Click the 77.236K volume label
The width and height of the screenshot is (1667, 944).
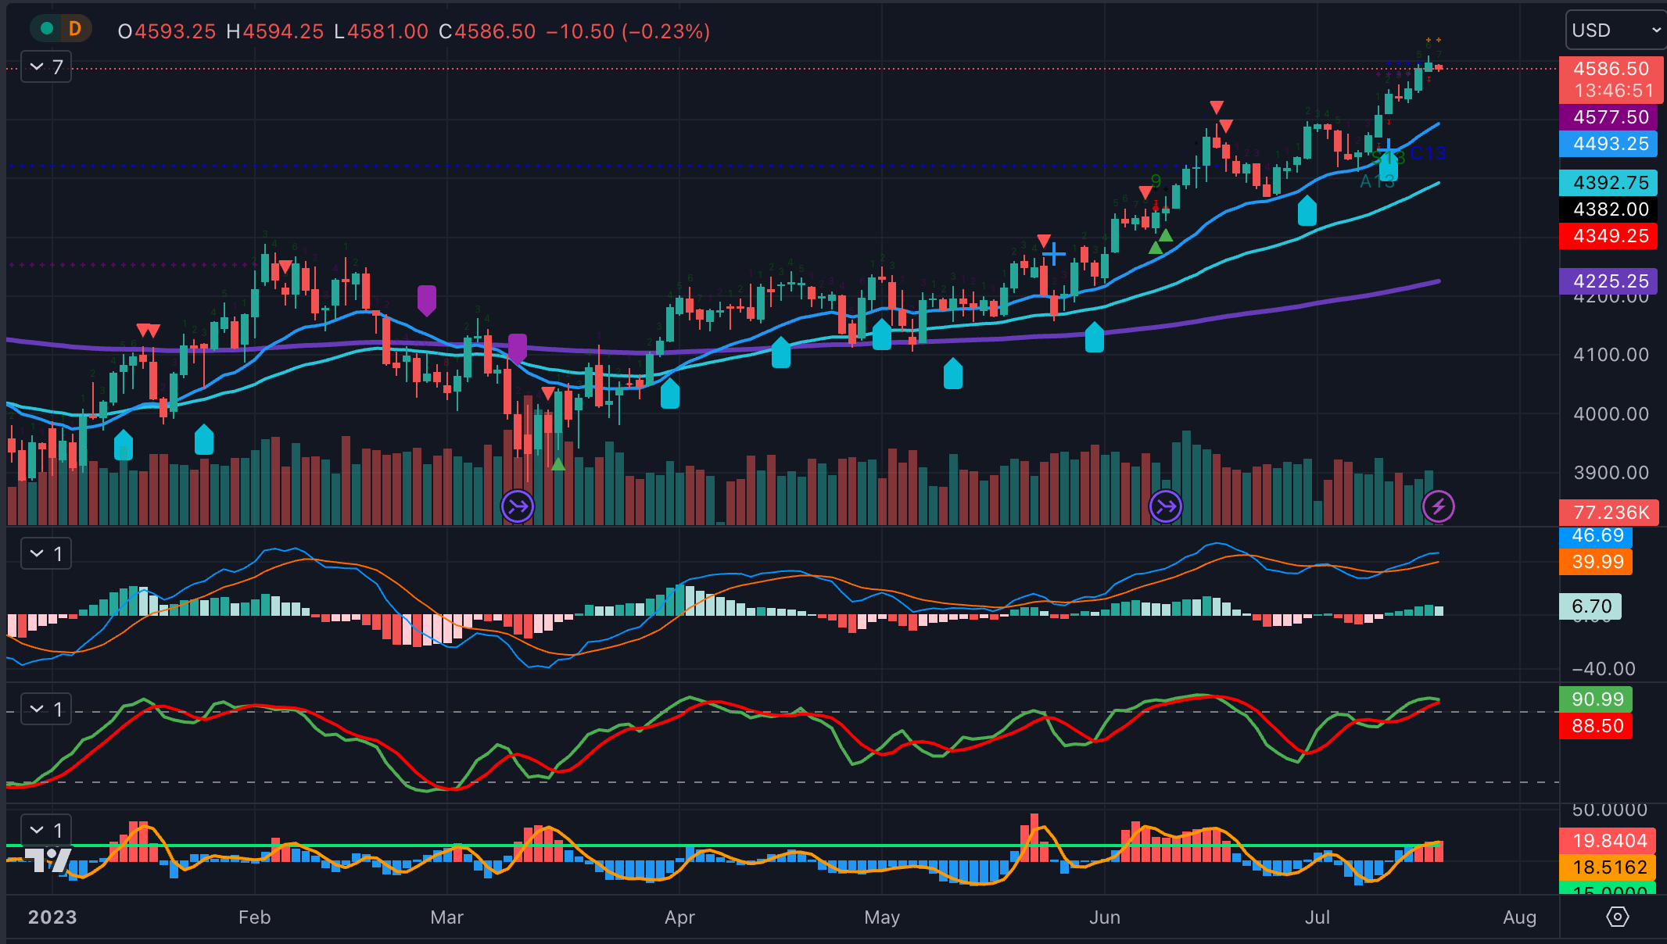[1611, 513]
